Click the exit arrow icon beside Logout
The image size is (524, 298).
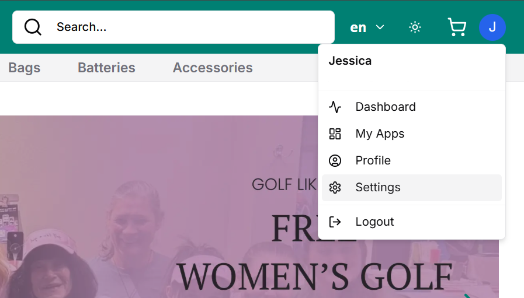[x=335, y=222]
